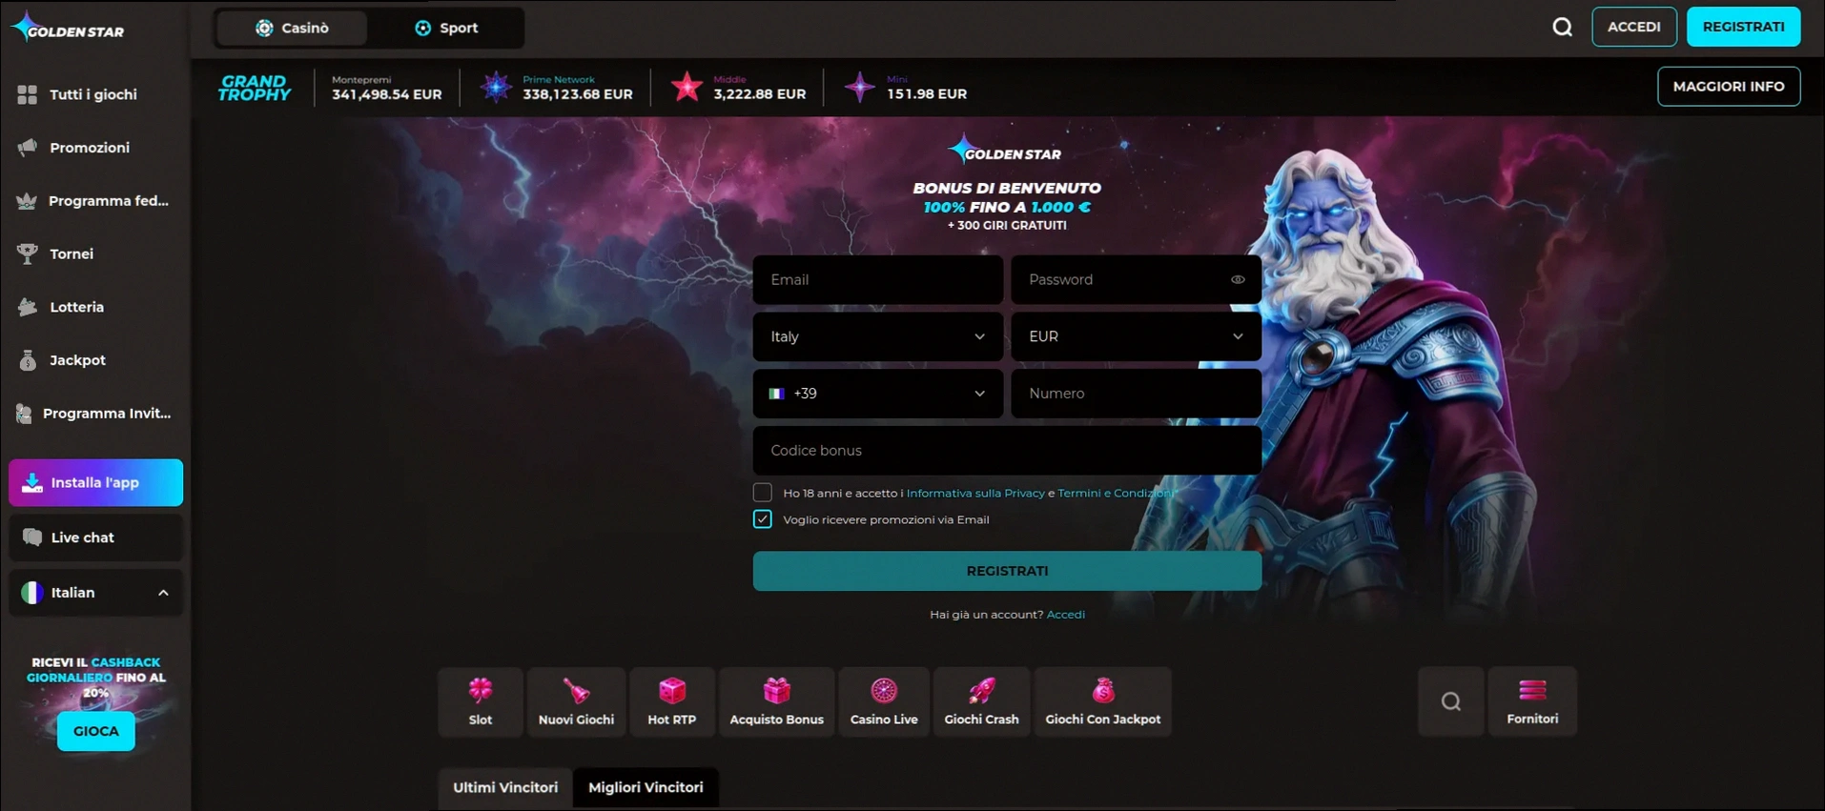The height and width of the screenshot is (811, 1825).
Task: Click into the Codice bonus field
Action: pos(1007,451)
